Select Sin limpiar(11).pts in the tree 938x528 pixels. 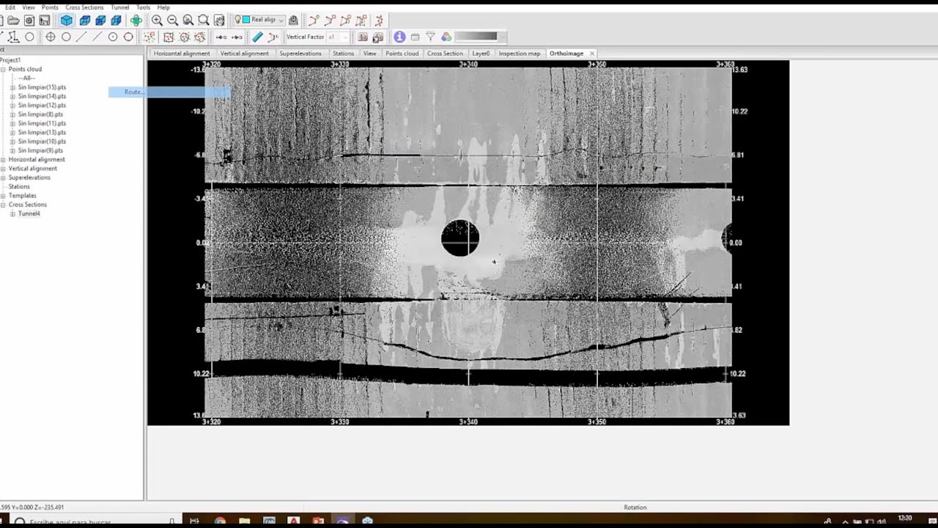(x=42, y=123)
